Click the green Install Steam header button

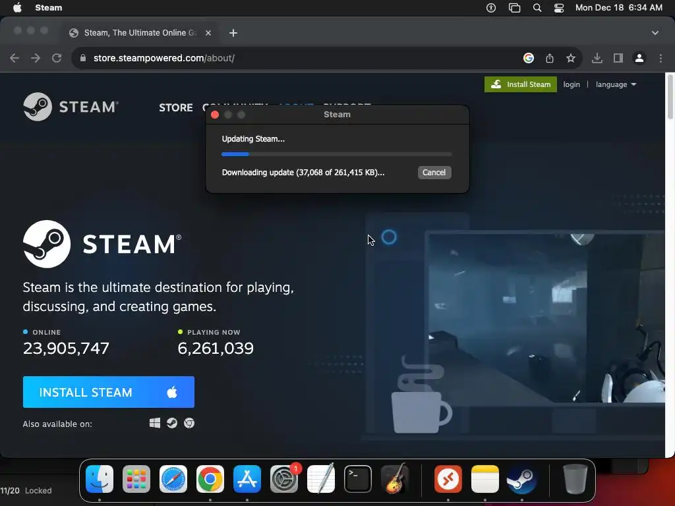[521, 84]
